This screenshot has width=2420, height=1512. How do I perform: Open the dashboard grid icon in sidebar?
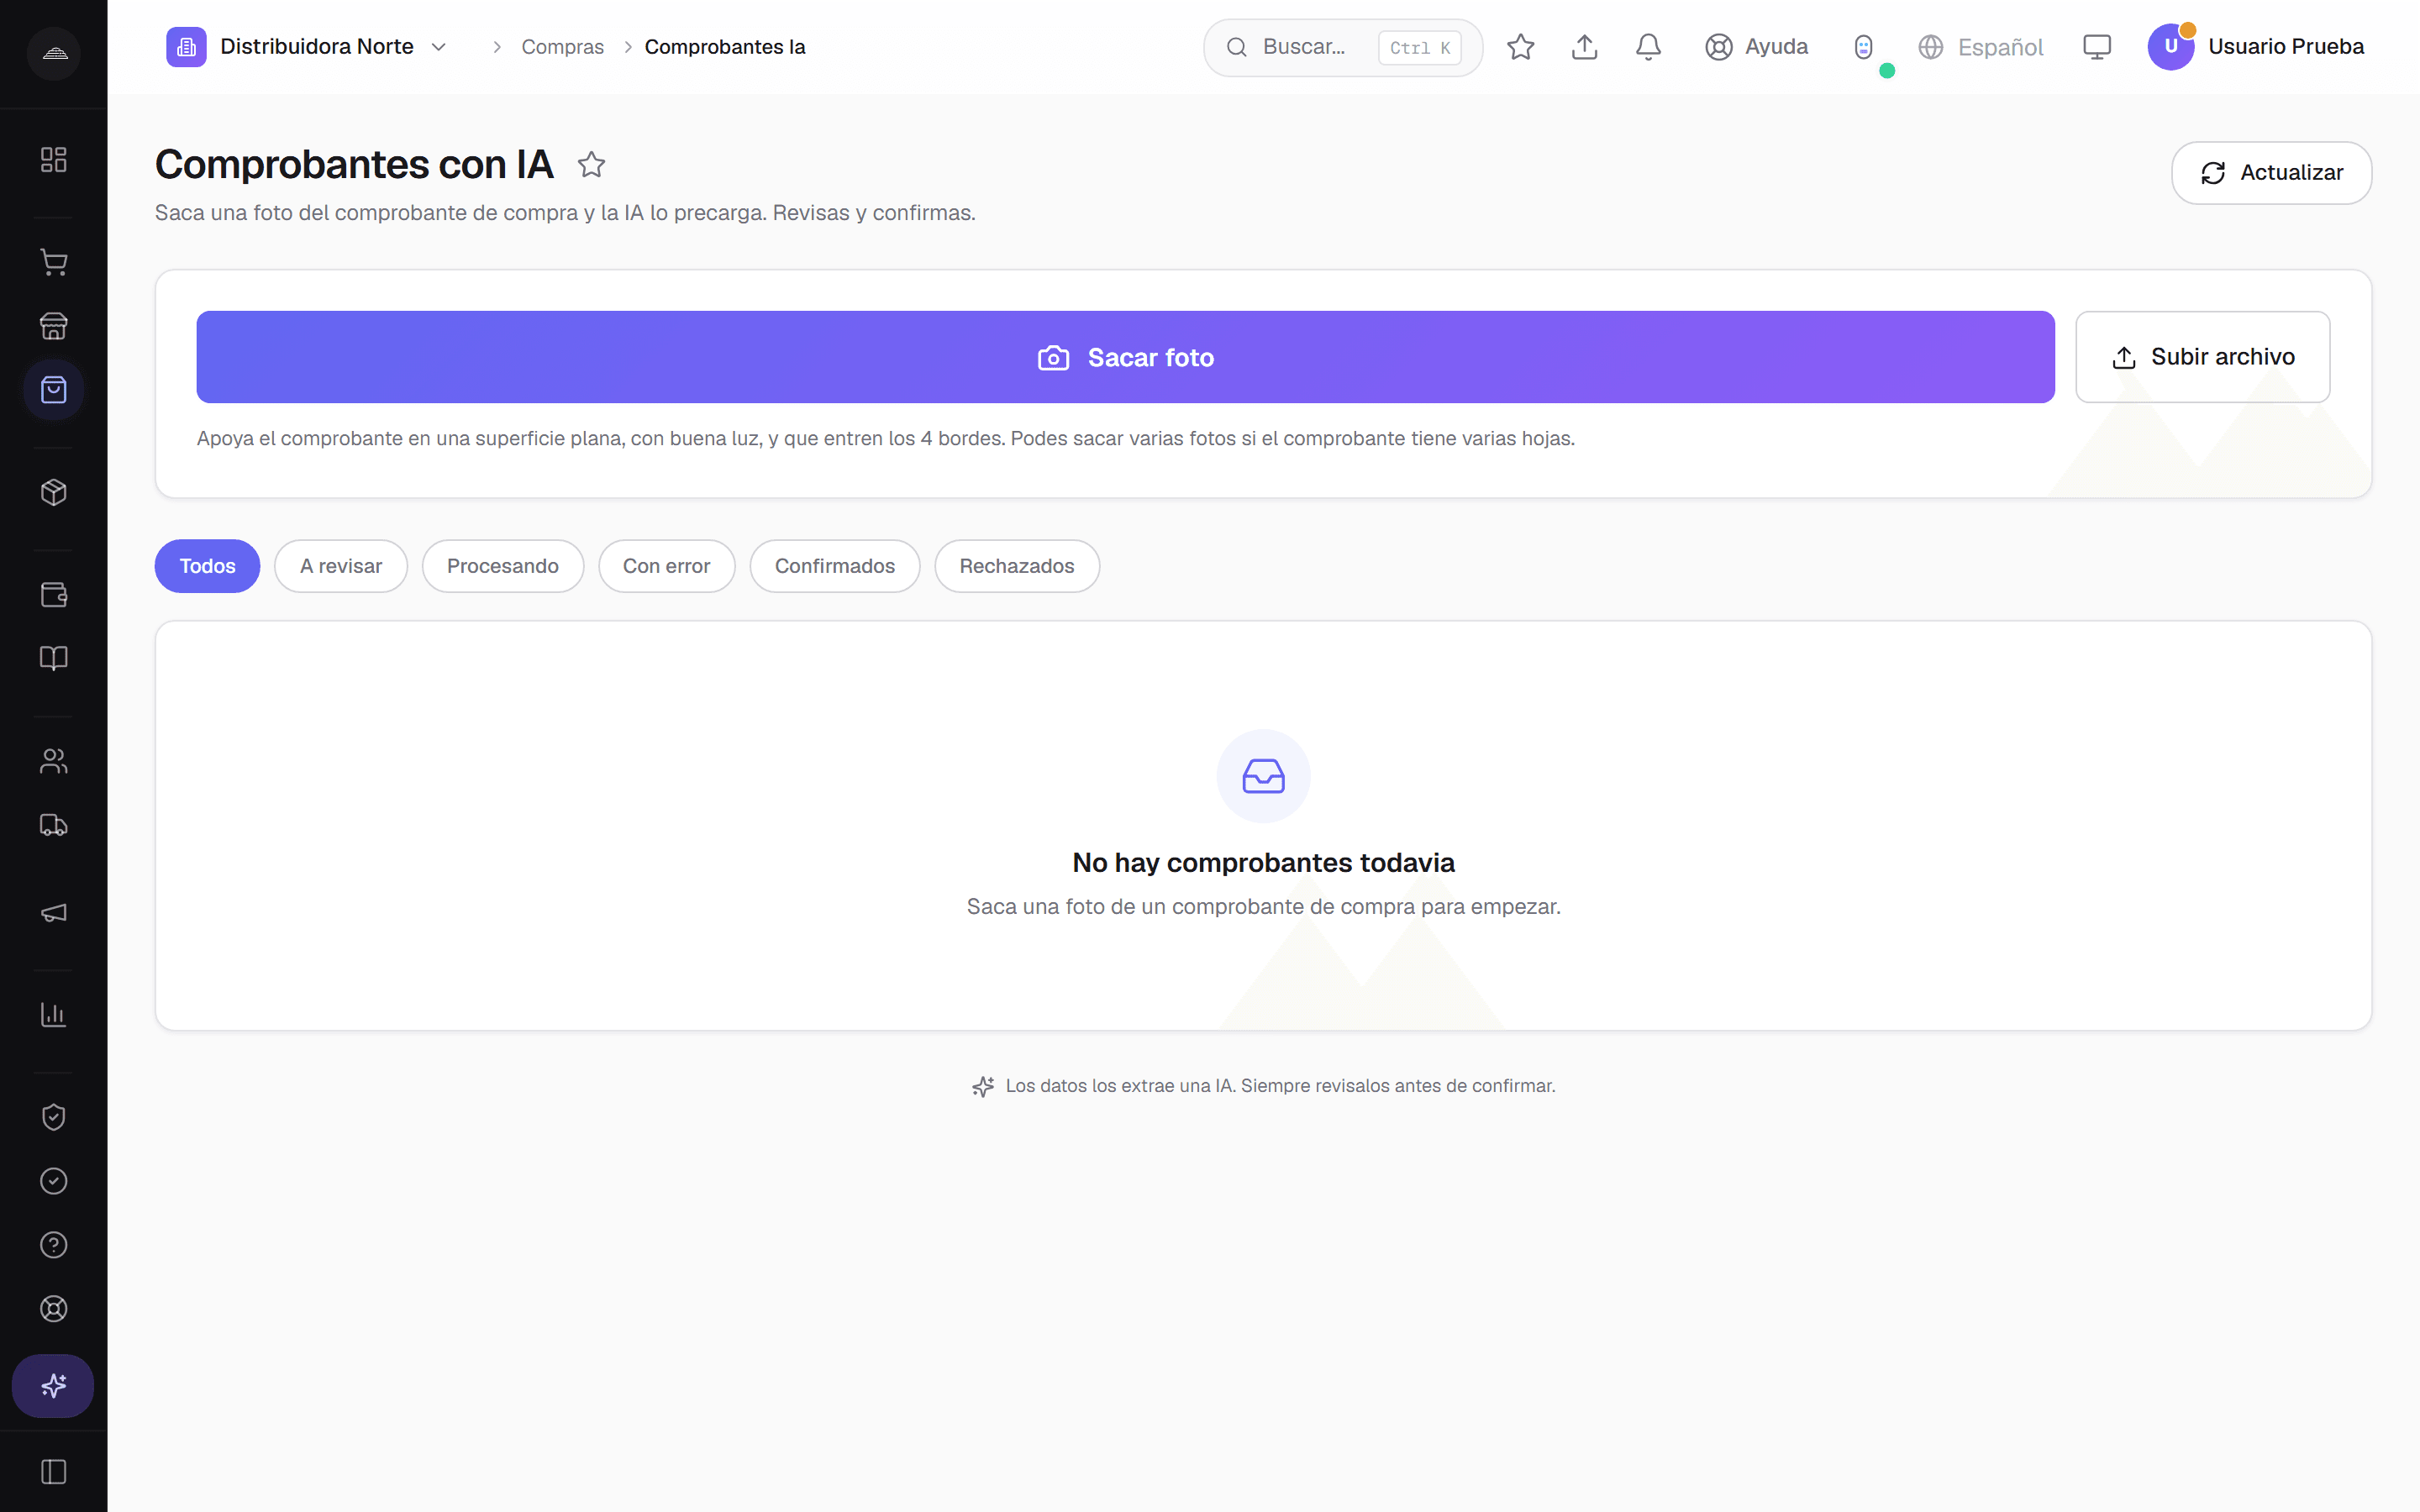[x=53, y=160]
